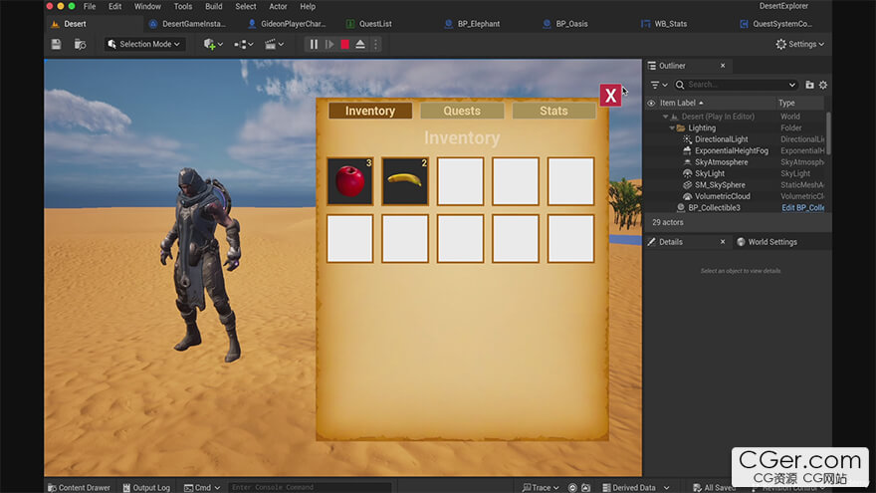Expand the Outliner search history dropdown arrow
876x493 pixels.
click(791, 85)
